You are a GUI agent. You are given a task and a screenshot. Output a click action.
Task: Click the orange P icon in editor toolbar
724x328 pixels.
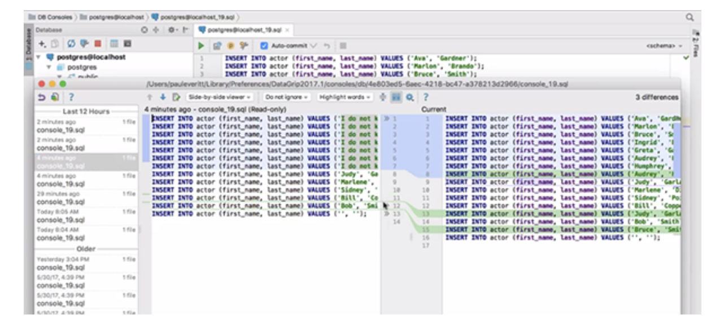230,46
